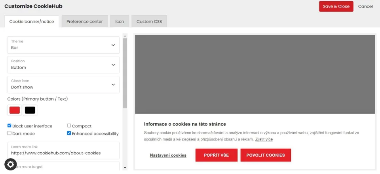This screenshot has height=174, width=380.
Task: Uncheck Block user interface checkbox
Action: point(9,125)
